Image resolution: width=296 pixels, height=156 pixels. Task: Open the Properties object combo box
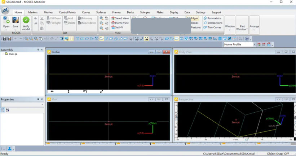coord(22,105)
